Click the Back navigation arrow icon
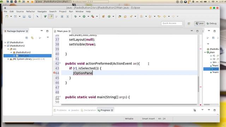Viewport: 226px width, 127px height. click(165, 17)
